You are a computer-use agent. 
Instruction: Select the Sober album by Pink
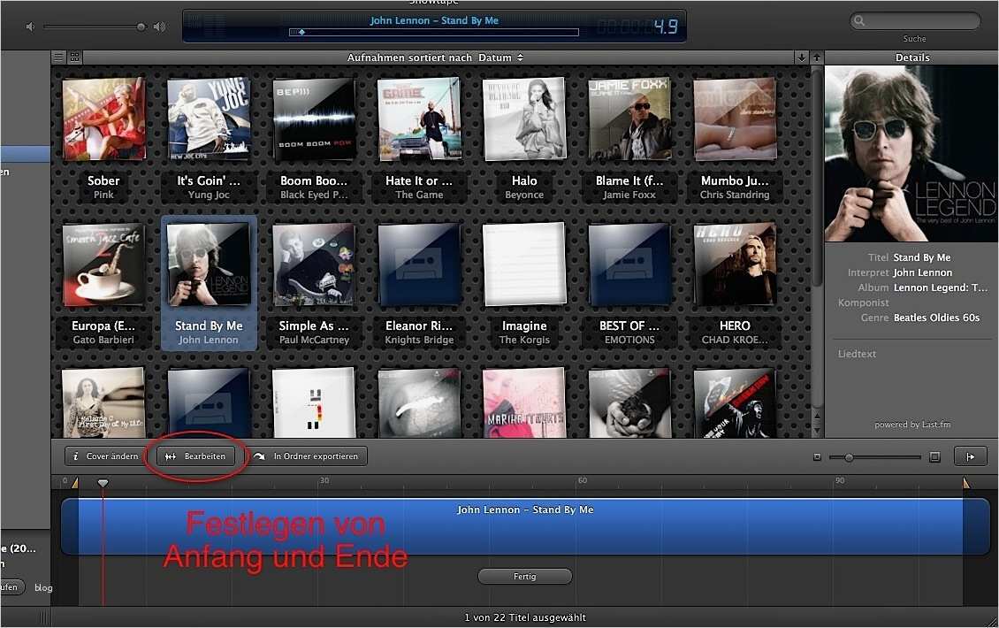pos(103,119)
